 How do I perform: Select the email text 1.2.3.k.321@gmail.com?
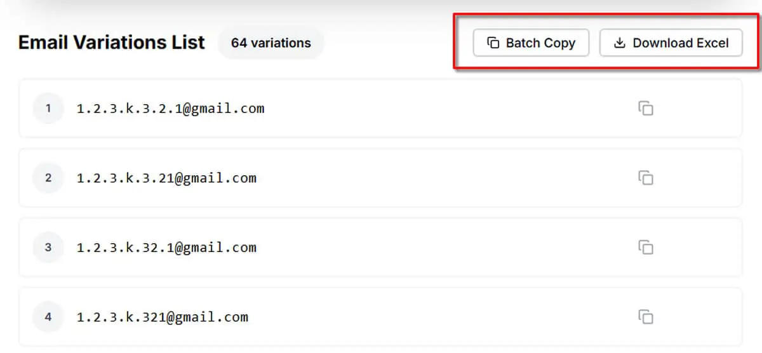[x=163, y=316]
